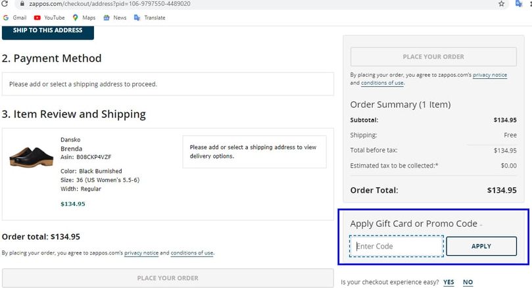532x288 pixels.
Task: Bookmark this page with the star icon
Action: coord(502,4)
